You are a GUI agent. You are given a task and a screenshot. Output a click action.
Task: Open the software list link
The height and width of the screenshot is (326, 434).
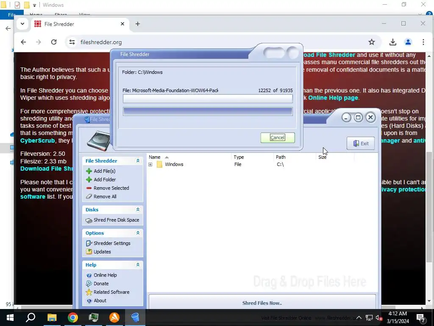pos(33,197)
